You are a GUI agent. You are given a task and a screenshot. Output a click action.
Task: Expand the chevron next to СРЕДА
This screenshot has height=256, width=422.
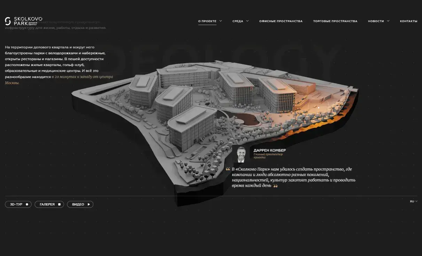(x=248, y=21)
